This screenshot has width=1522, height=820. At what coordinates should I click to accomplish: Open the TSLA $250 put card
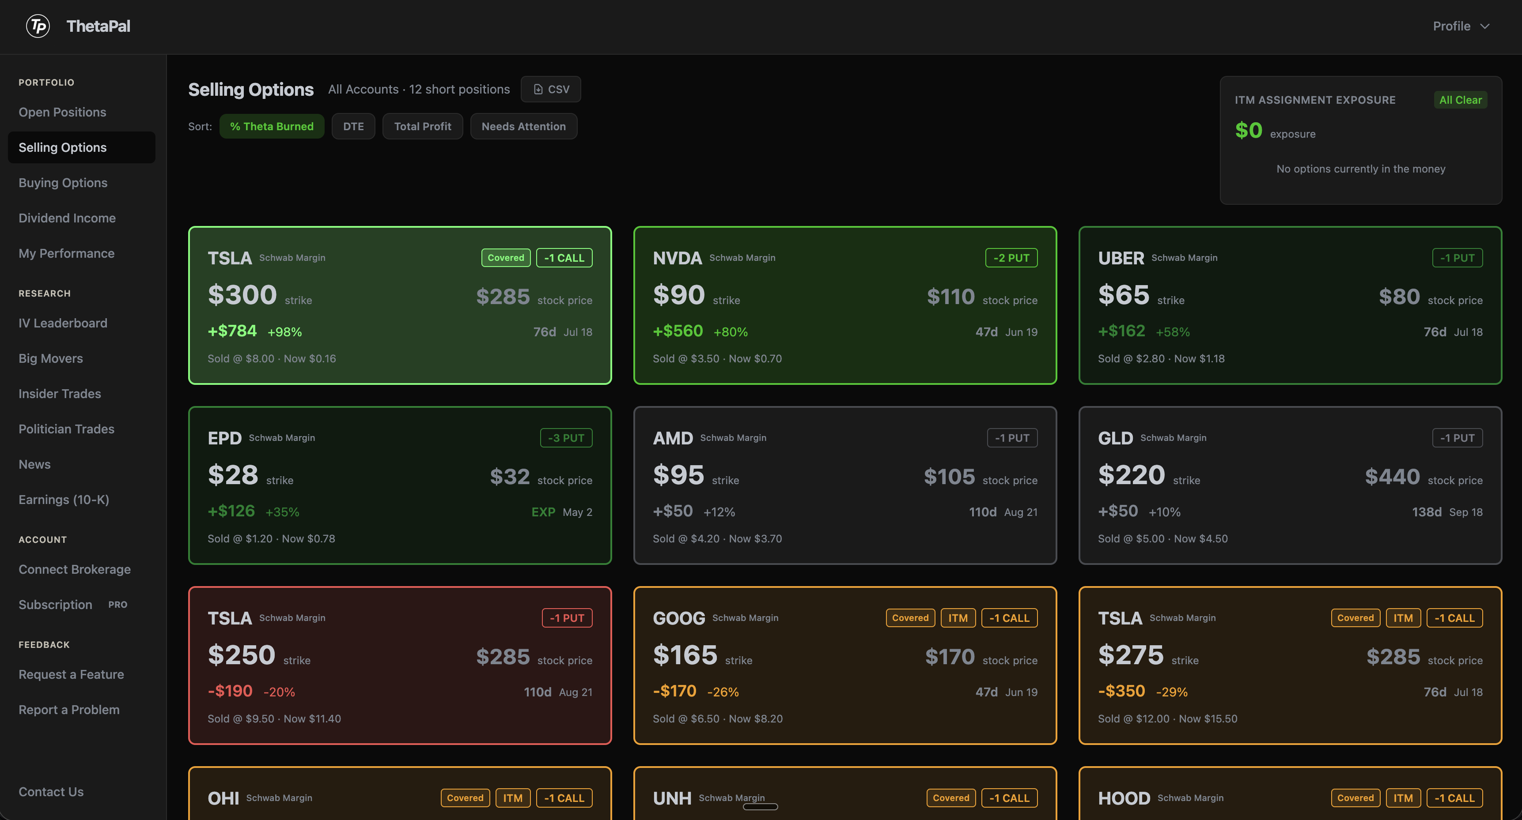[x=400, y=666]
